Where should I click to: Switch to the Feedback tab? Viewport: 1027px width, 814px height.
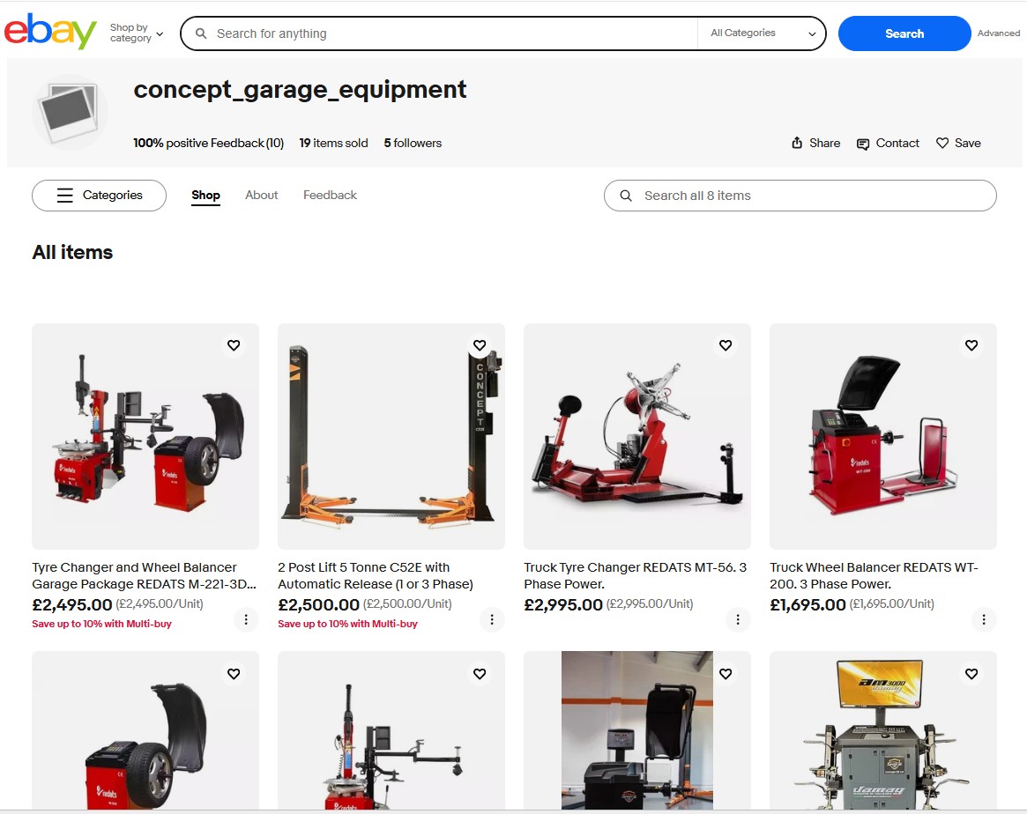[x=330, y=196]
